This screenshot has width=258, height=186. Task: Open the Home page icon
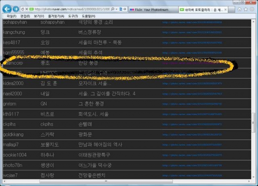(240, 9)
